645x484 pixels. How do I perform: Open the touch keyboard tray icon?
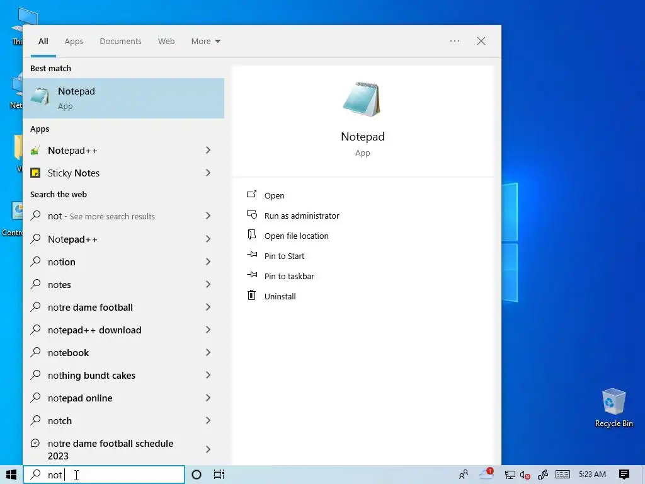tap(562, 475)
